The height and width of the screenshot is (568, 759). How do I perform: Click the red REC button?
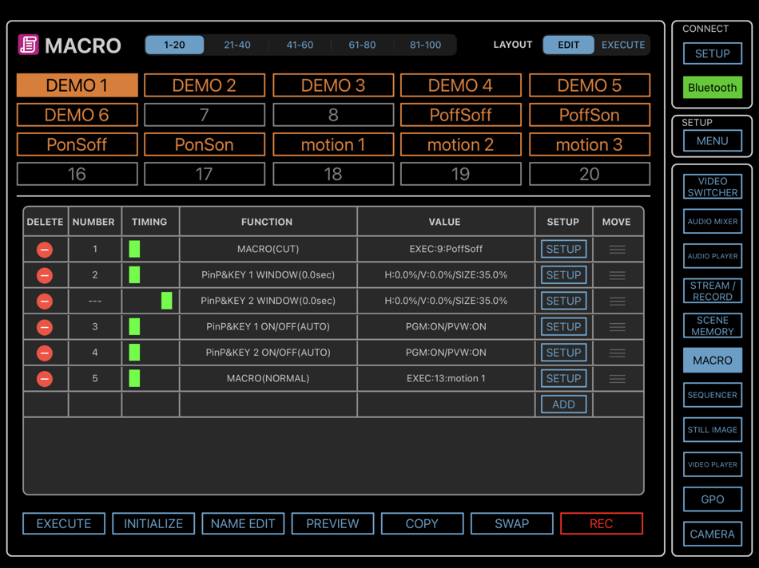(x=601, y=523)
